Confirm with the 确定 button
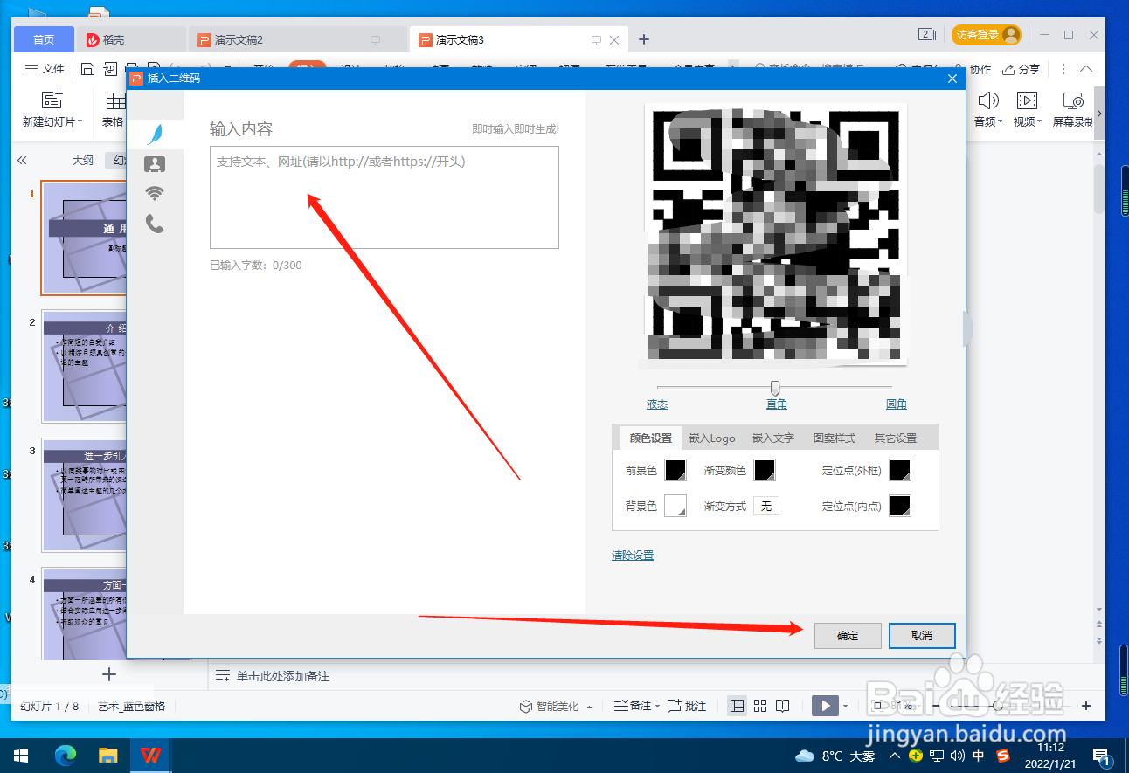This screenshot has width=1129, height=773. coord(848,636)
